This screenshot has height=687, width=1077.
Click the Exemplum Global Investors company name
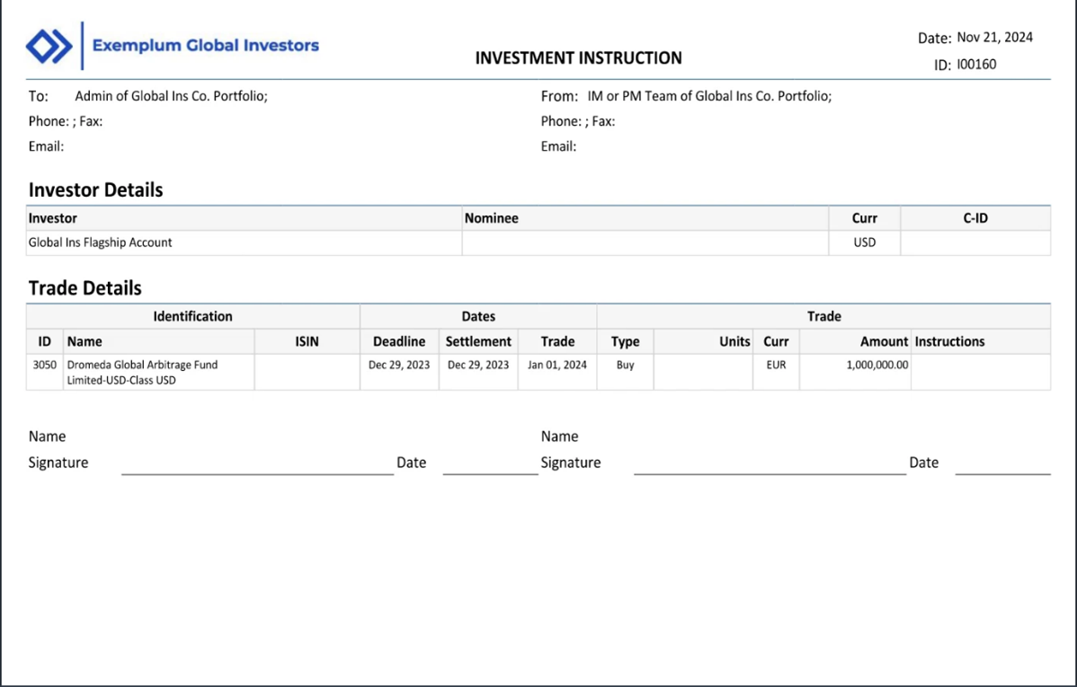click(205, 45)
